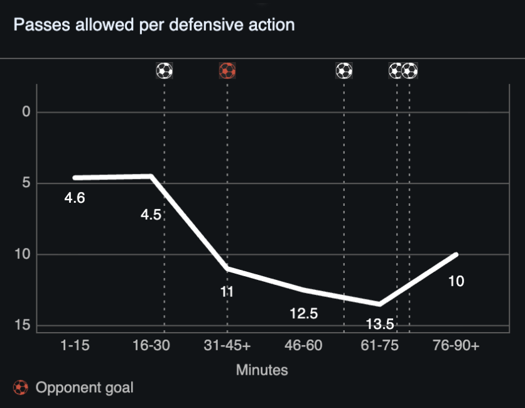
Task: Click the 4.6 data point label
Action: 75,198
